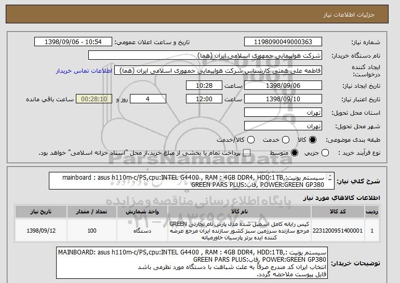
Task: Click the validity time field 12:00
Action: click(204, 99)
